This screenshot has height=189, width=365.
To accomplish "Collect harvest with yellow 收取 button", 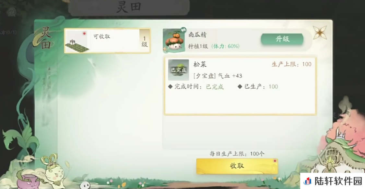I will click(237, 166).
